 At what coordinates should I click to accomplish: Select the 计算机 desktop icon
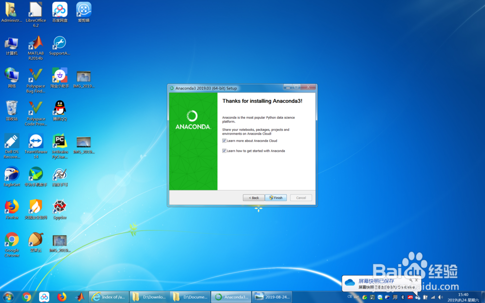click(12, 46)
